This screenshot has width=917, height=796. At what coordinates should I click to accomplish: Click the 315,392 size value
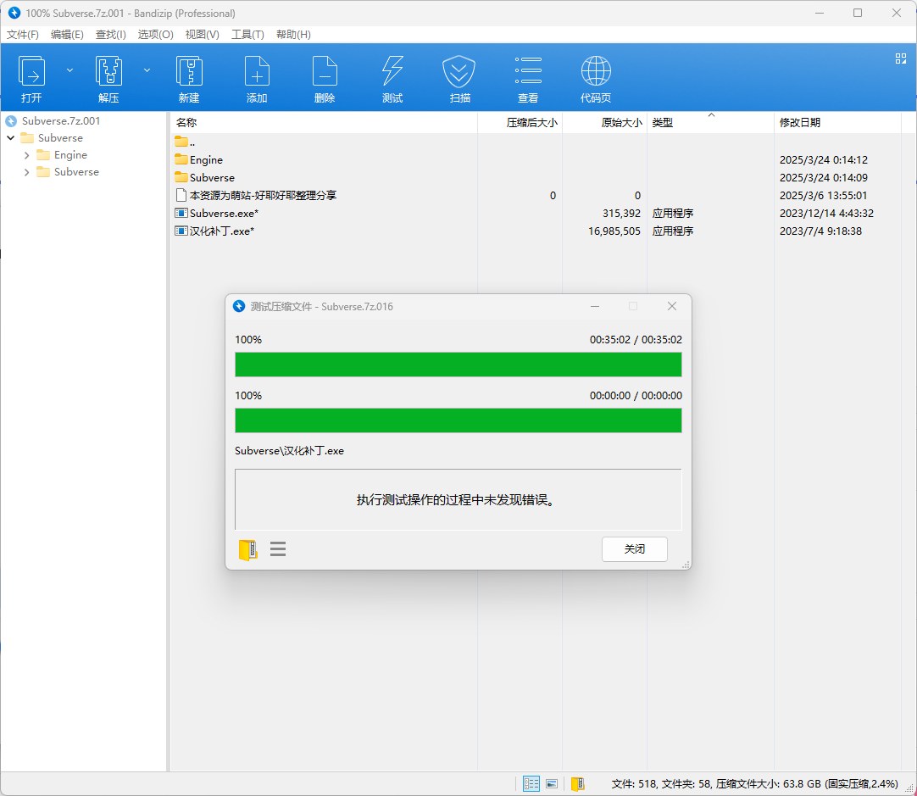(621, 214)
